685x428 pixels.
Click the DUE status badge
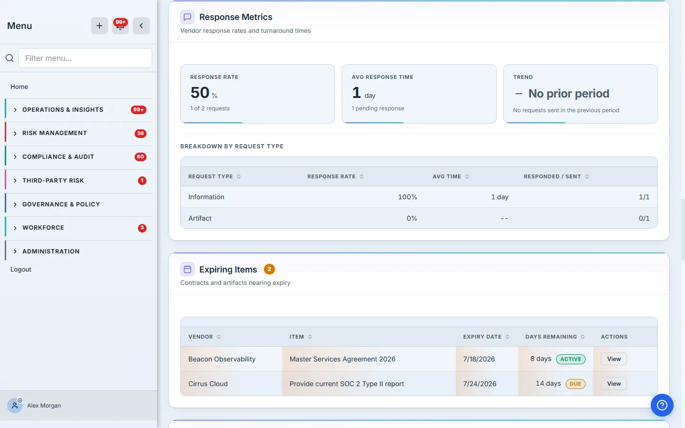tap(576, 384)
